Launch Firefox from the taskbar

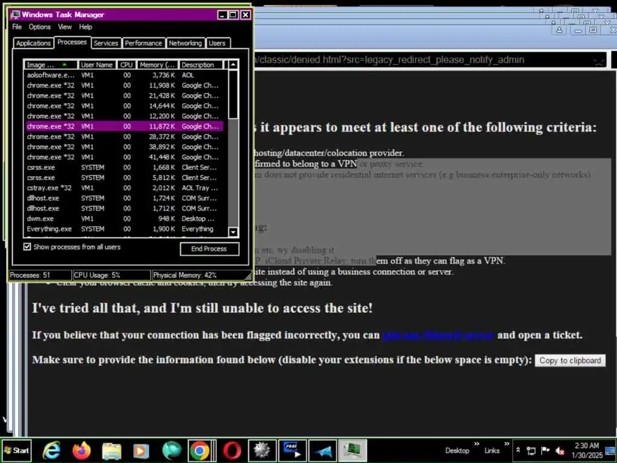[81, 450]
